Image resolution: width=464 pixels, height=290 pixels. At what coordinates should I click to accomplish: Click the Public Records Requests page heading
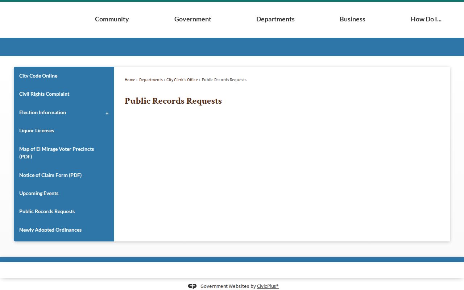pos(173,101)
